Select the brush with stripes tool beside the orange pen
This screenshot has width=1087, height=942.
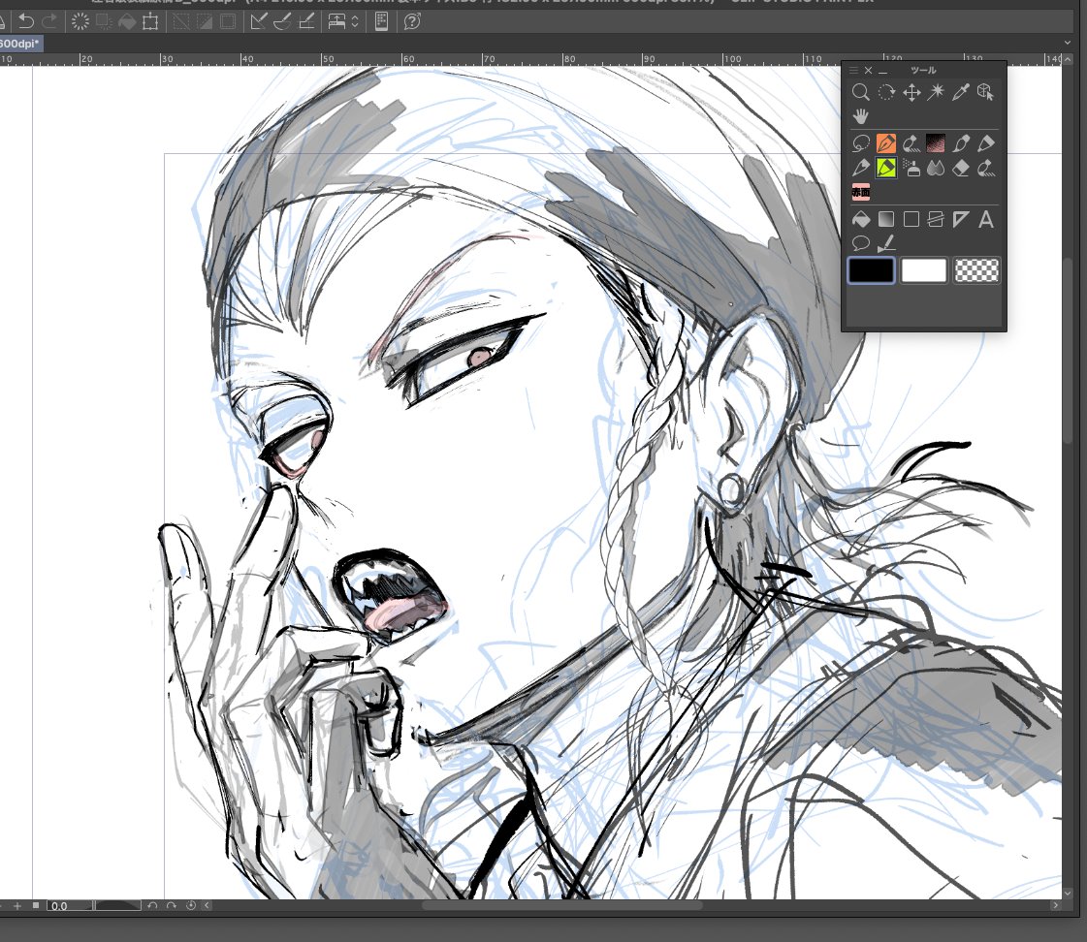(911, 143)
